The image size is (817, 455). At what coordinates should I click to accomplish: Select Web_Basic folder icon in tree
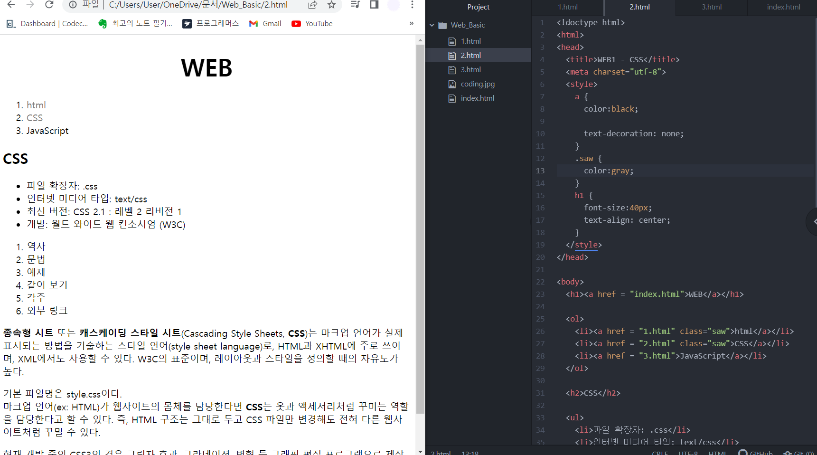[x=442, y=25]
